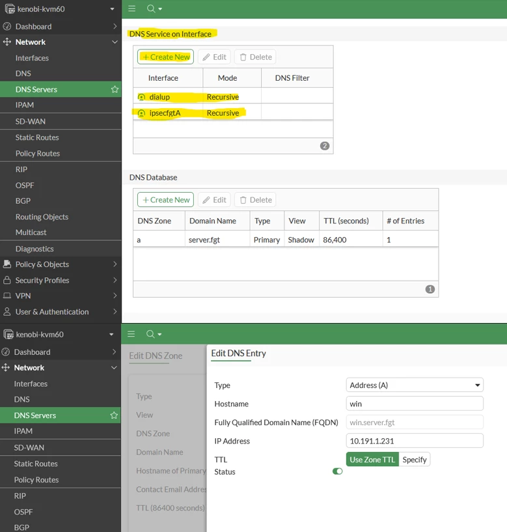
Task: Click the VPN laptop icon
Action: 7,296
